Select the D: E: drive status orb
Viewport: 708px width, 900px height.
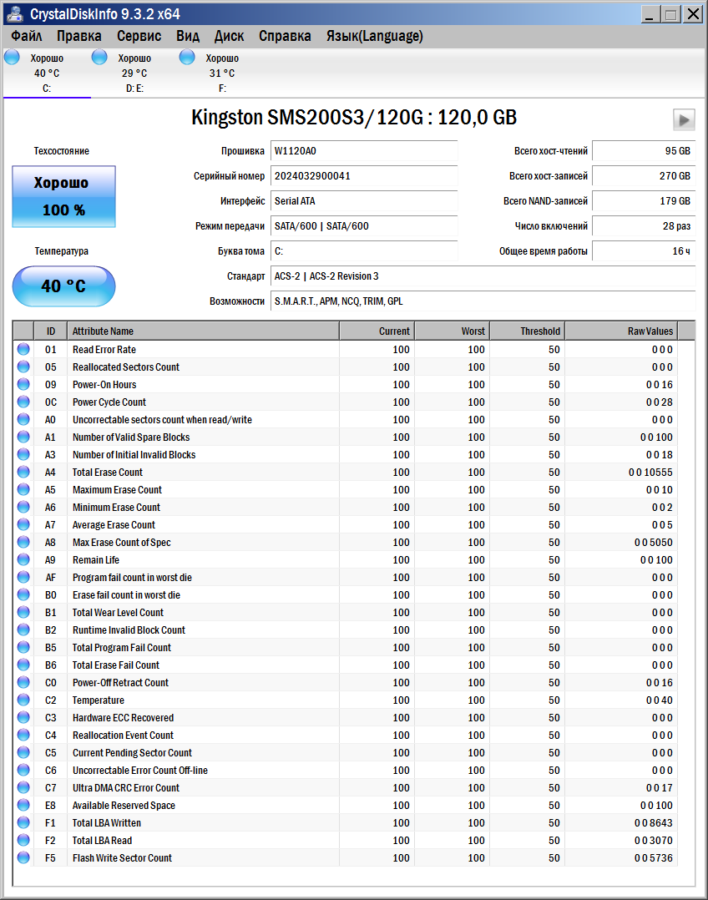[100, 58]
